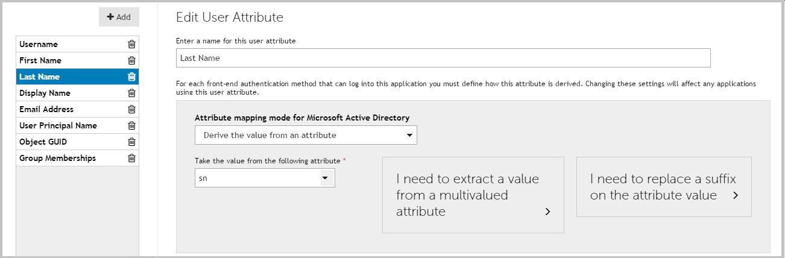The image size is (785, 258).
Task: Delete the Group Memberships attribute
Action: tap(131, 158)
